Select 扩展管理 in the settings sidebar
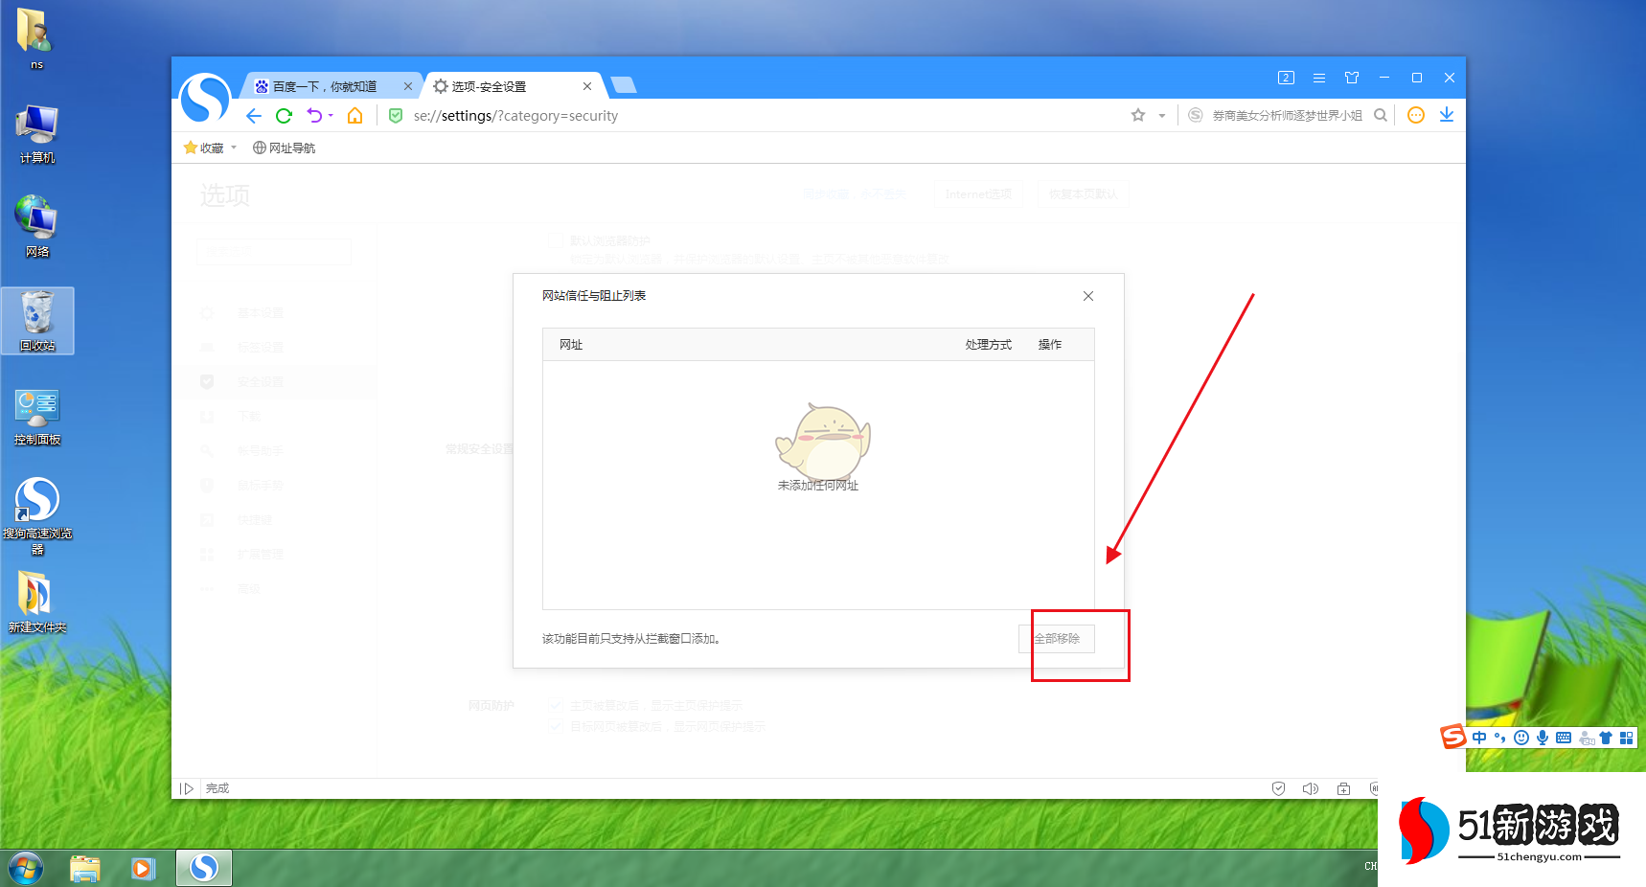 (x=261, y=554)
